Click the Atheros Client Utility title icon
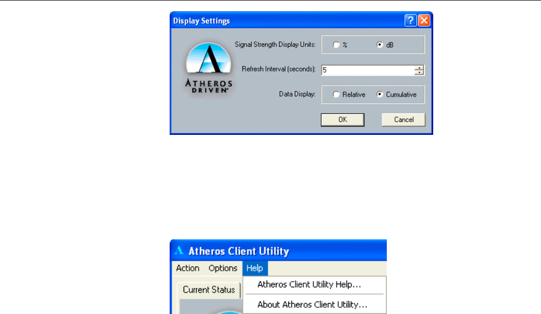Image resolution: width=541 pixels, height=314 pixels. click(x=179, y=251)
